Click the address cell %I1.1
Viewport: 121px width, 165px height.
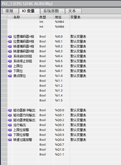pyautogui.click(x=62, y=81)
